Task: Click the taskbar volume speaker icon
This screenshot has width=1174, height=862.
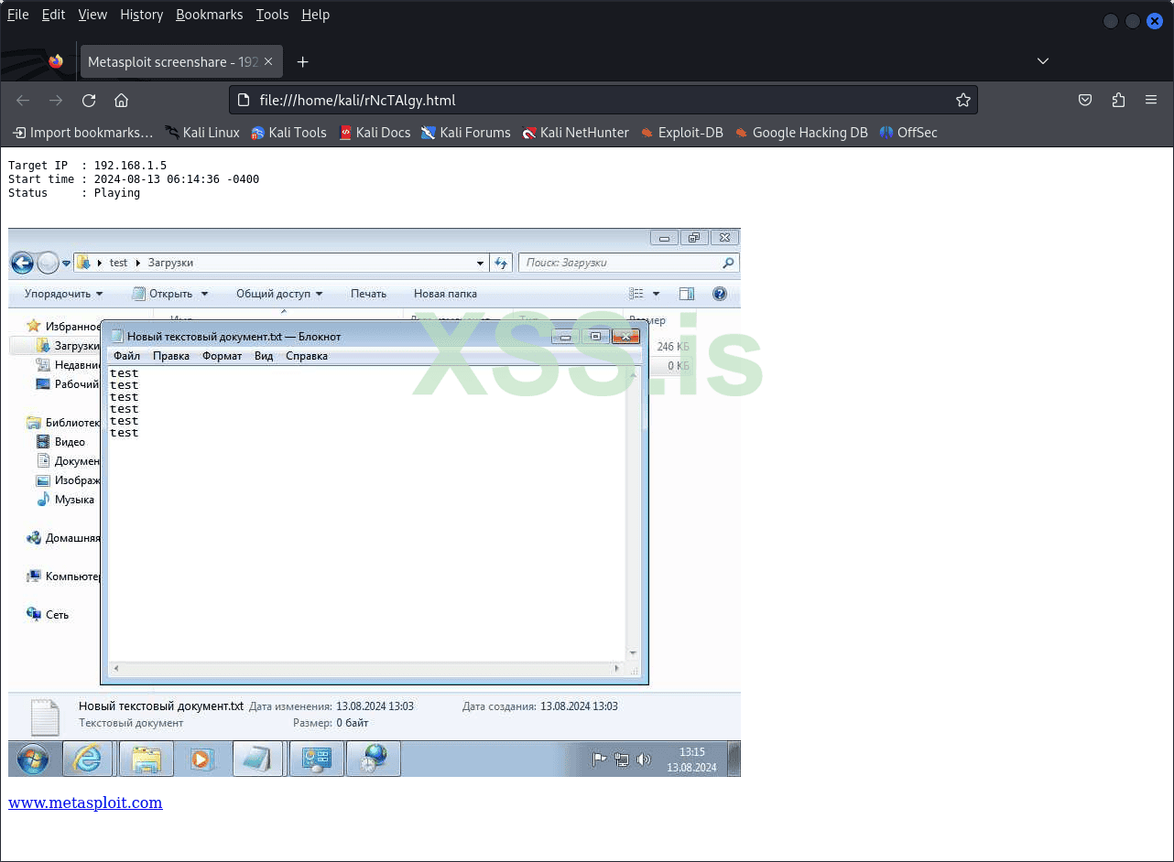Action: click(643, 759)
